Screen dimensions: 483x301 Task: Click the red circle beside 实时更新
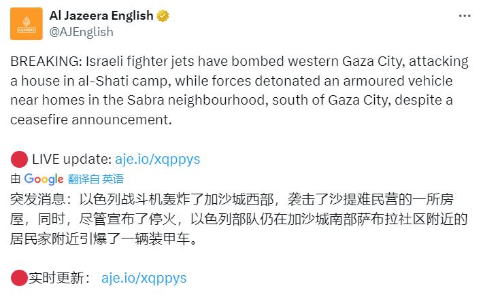tap(18, 278)
